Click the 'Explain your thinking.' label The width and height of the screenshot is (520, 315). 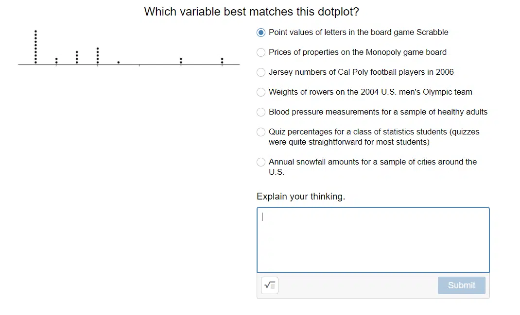tap(301, 197)
